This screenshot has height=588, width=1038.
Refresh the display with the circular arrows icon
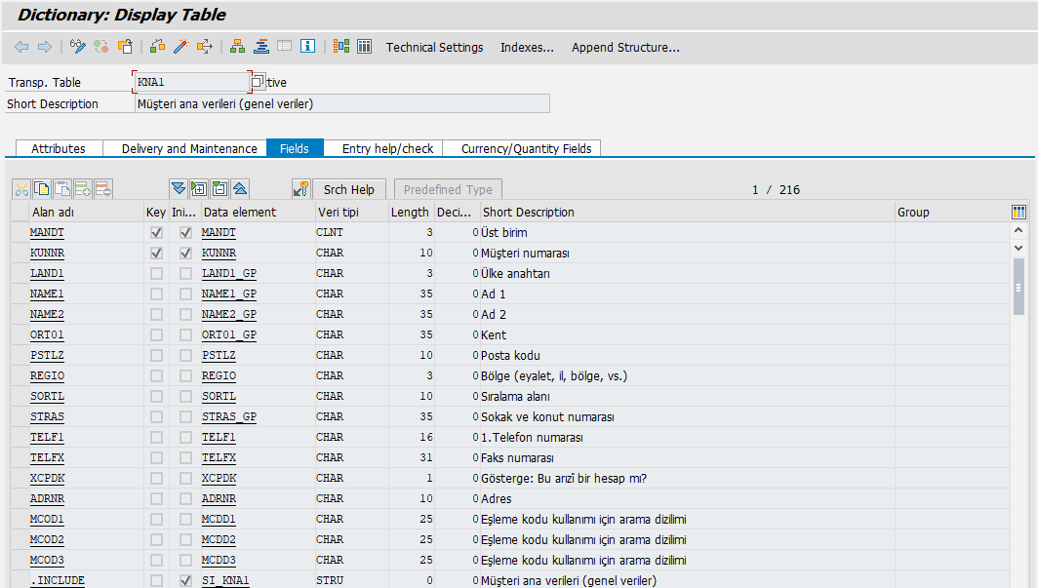(100, 46)
